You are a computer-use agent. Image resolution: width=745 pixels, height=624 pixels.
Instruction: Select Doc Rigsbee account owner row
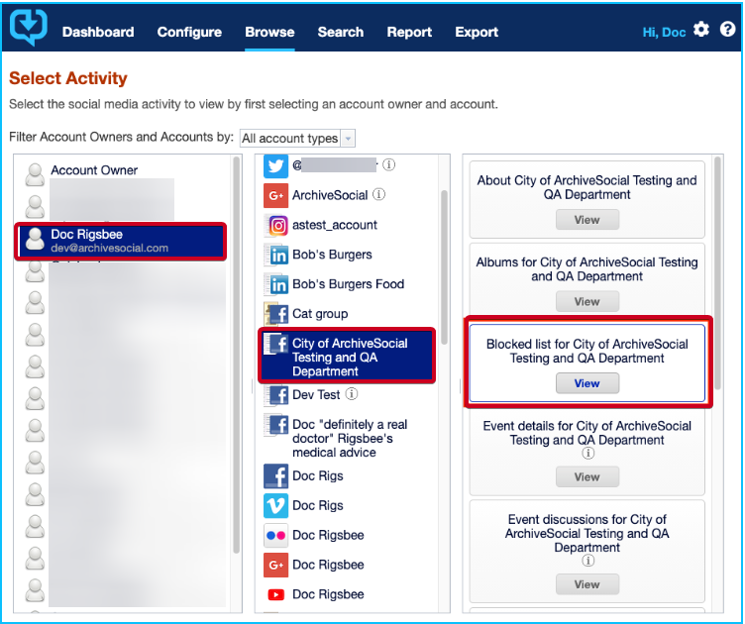pos(121,241)
